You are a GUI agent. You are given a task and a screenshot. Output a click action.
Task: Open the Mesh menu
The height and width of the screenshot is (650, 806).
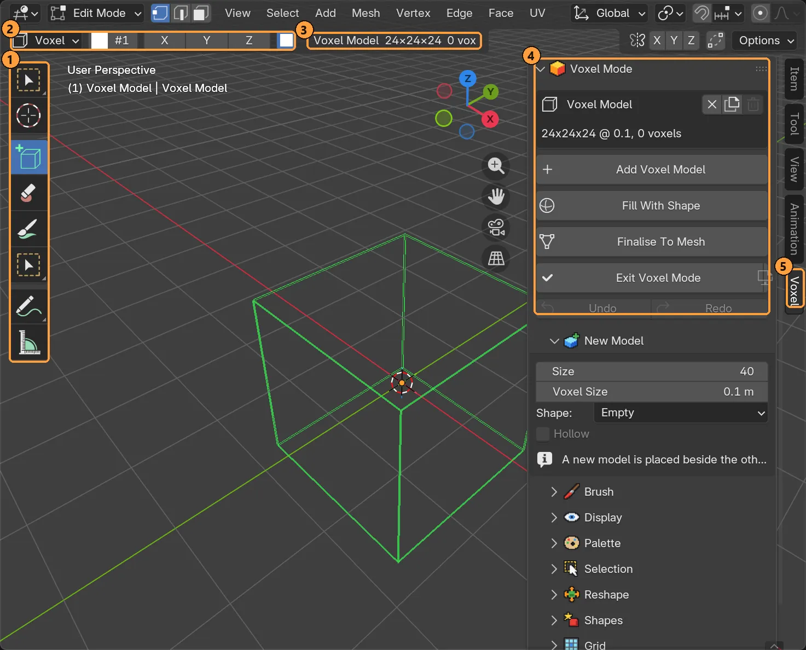pos(366,13)
